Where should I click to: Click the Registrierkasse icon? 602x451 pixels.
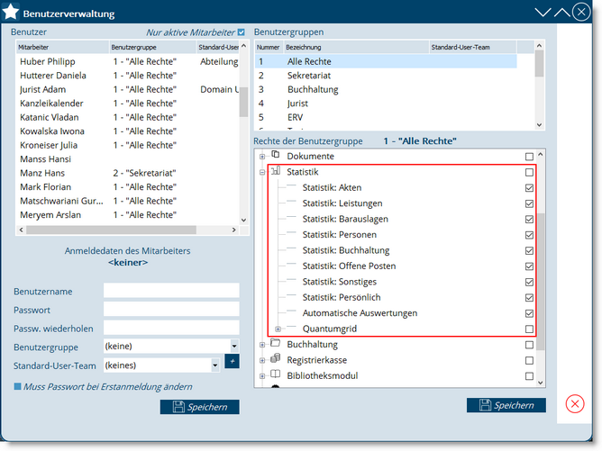[275, 358]
